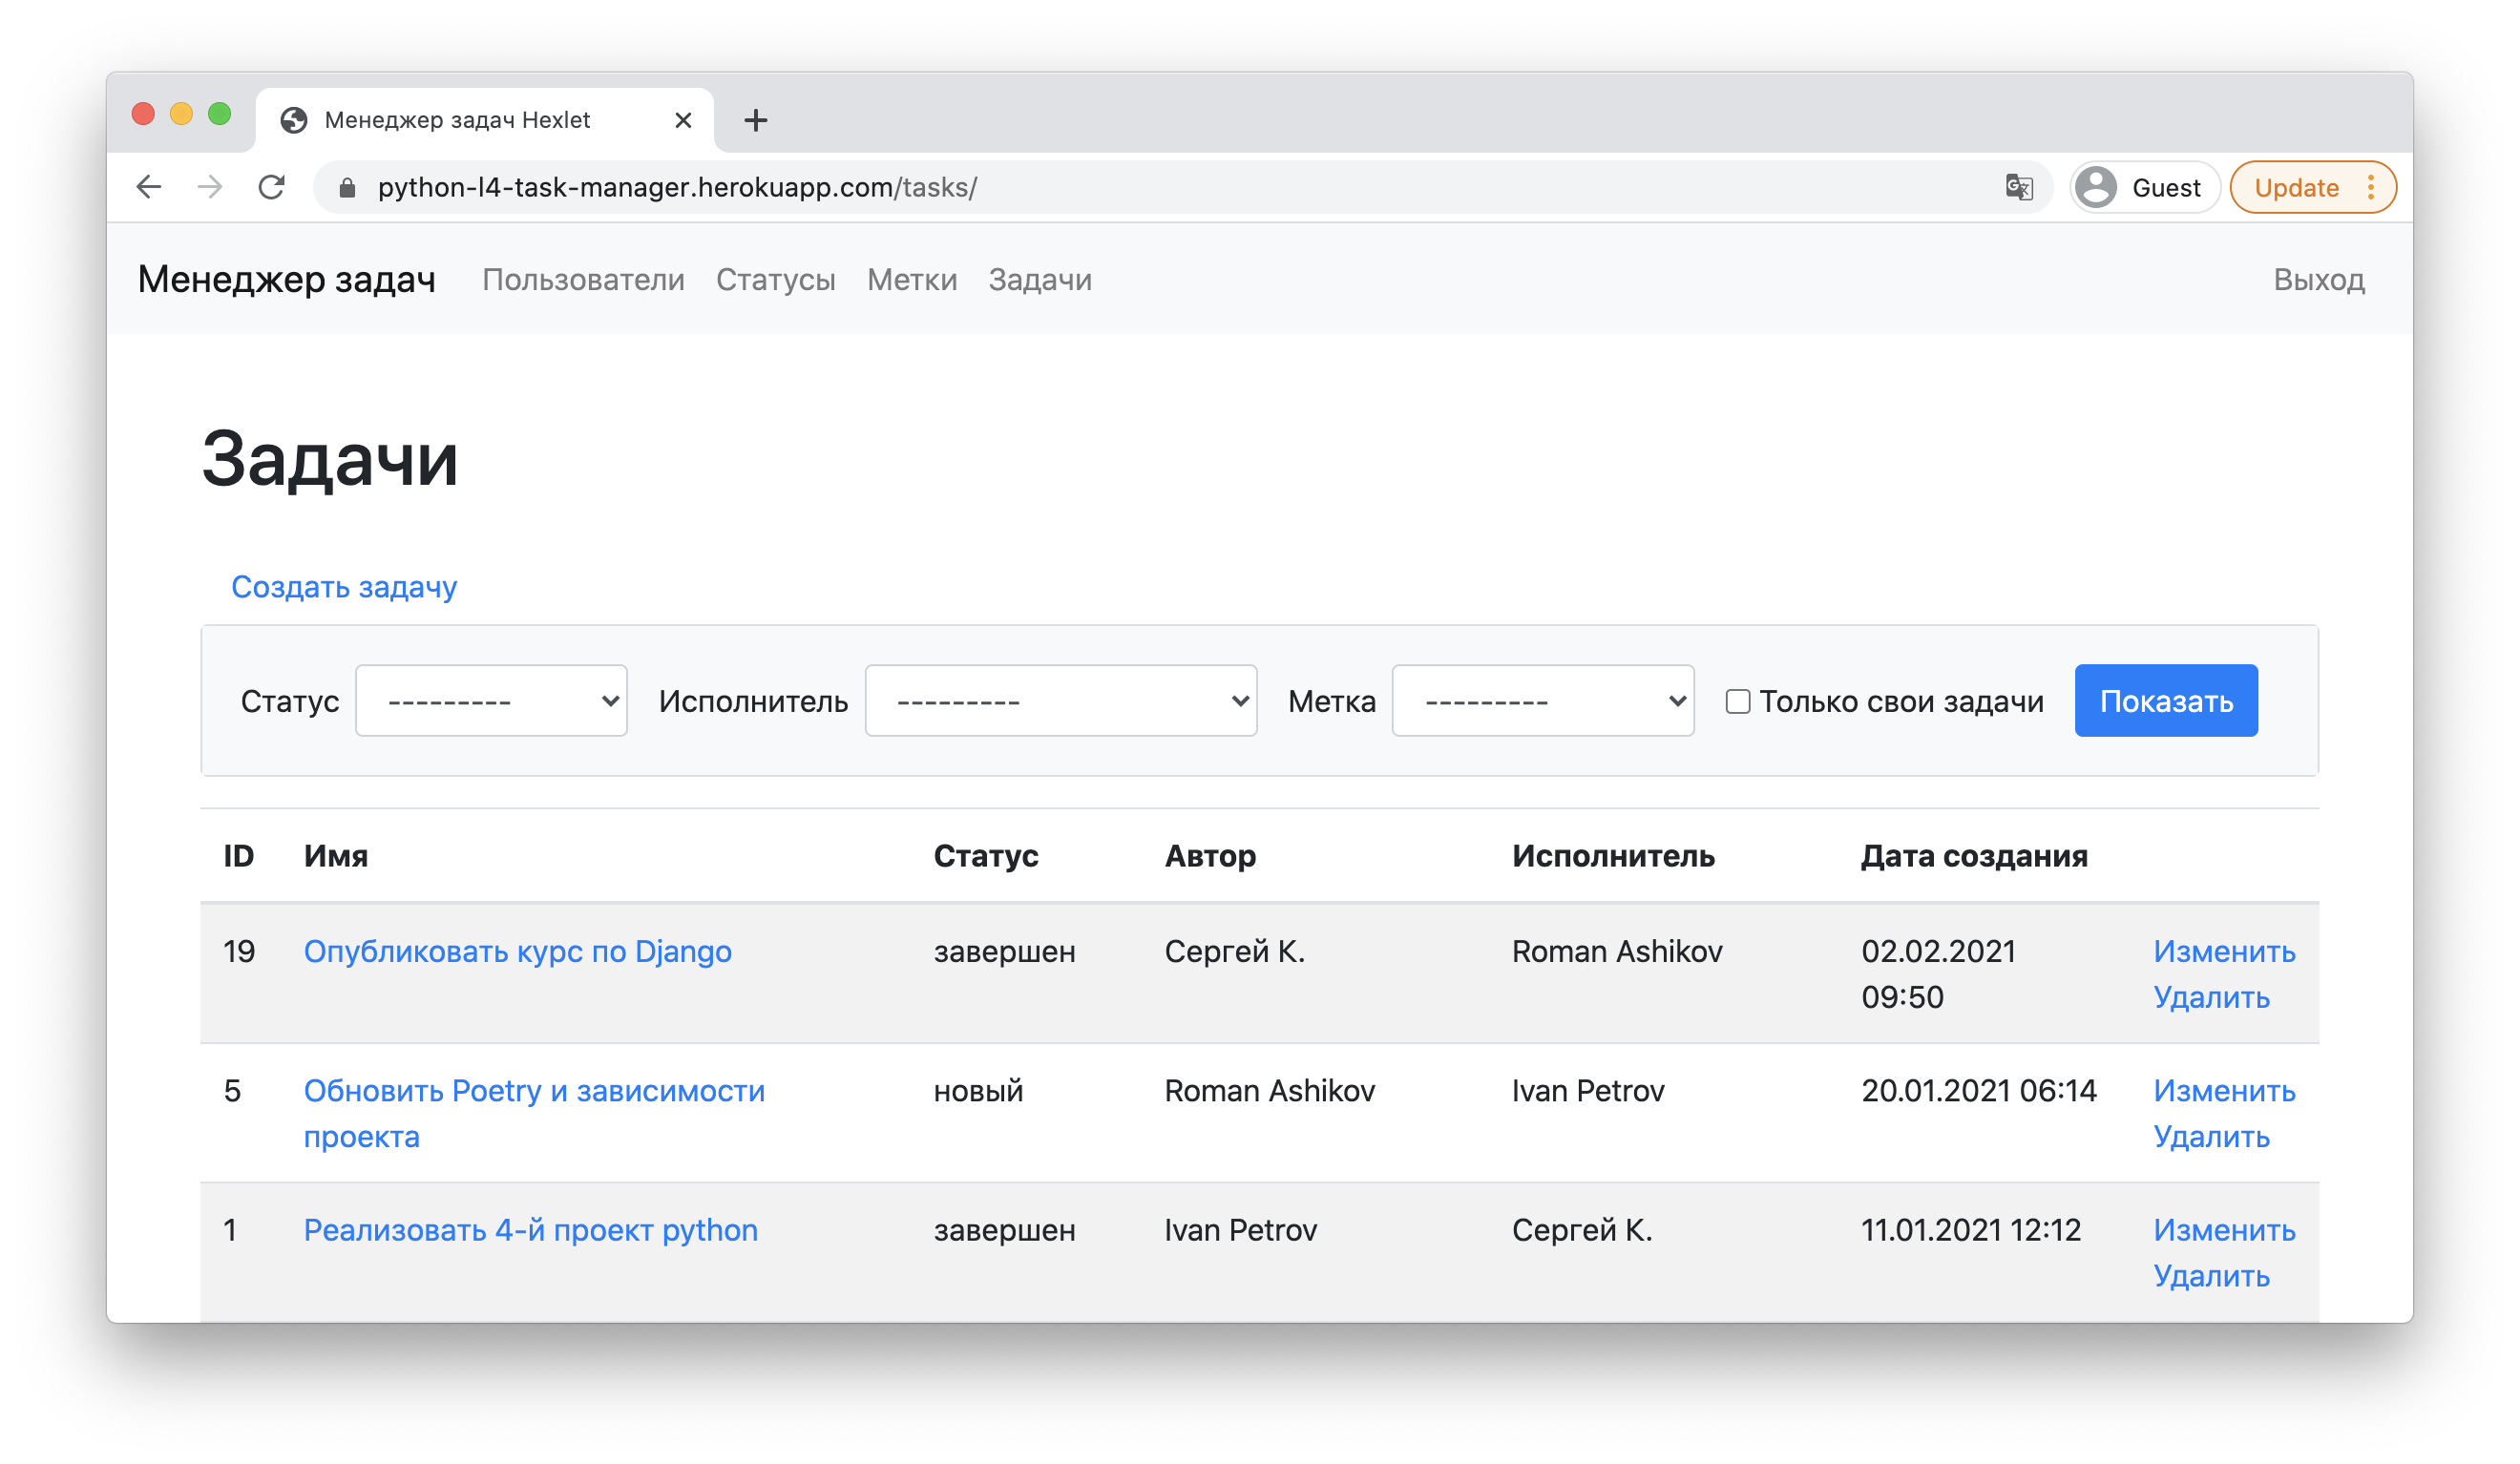Click the lock icon in address bar
The width and height of the screenshot is (2520, 1464).
click(347, 188)
